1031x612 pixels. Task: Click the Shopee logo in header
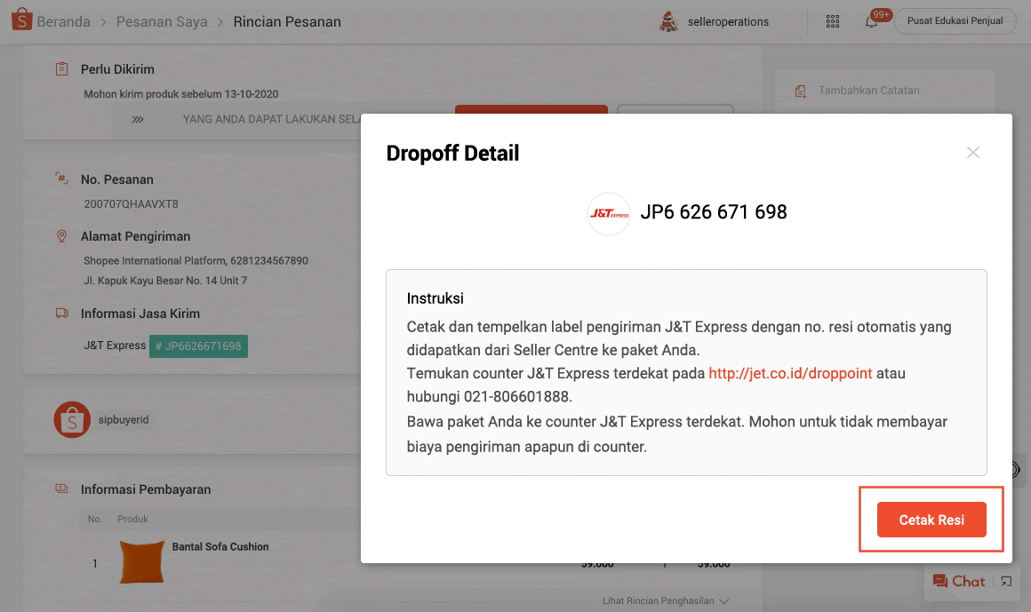(21, 20)
